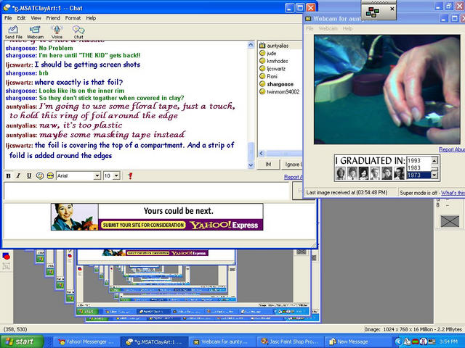Click the Report Abuse link in chat window

[293, 177]
